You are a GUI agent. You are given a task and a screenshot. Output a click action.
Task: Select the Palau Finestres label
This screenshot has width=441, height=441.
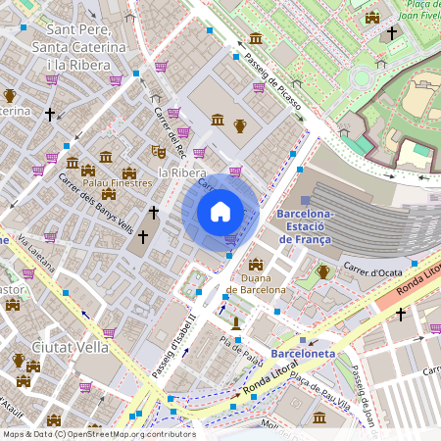[118, 183]
